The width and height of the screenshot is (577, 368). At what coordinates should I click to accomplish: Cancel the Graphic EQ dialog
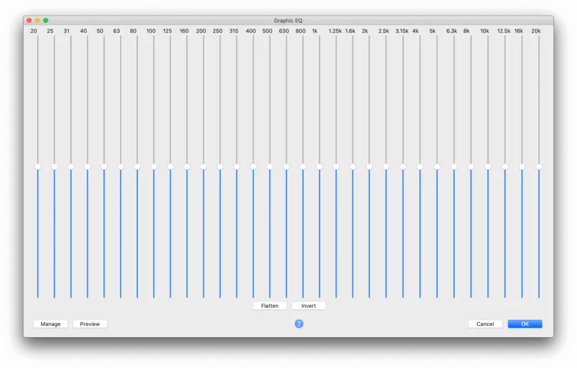(485, 324)
